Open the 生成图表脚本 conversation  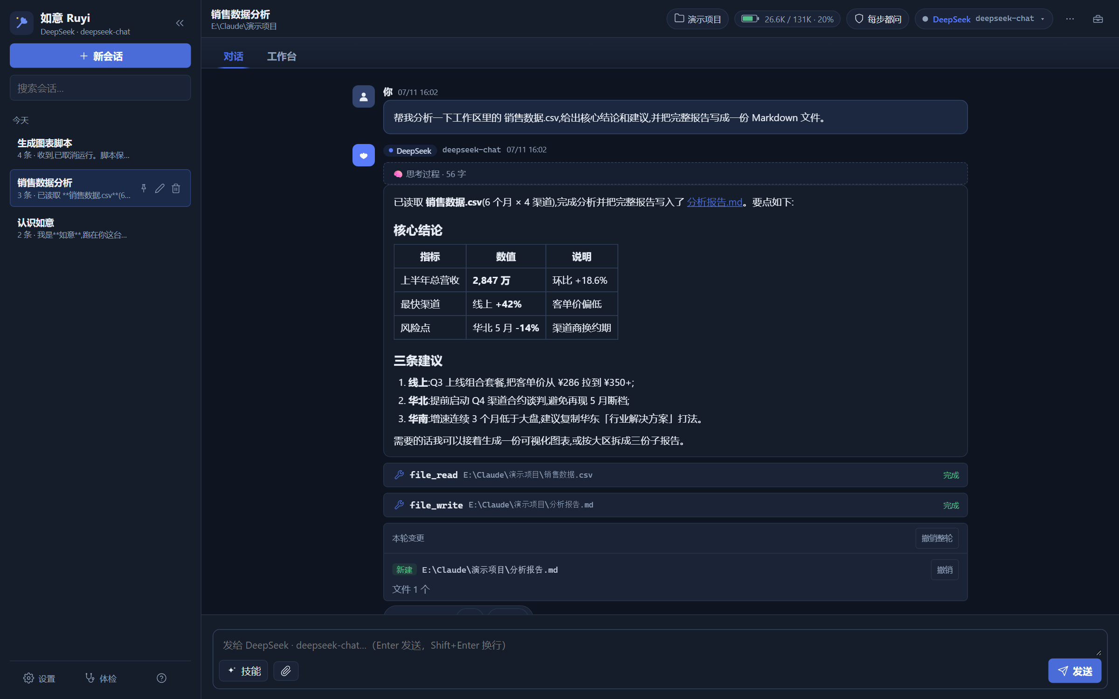coord(100,149)
